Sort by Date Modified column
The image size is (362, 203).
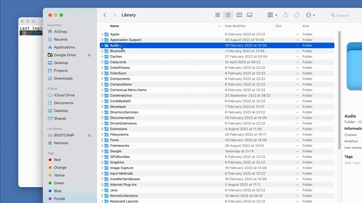(x=235, y=26)
